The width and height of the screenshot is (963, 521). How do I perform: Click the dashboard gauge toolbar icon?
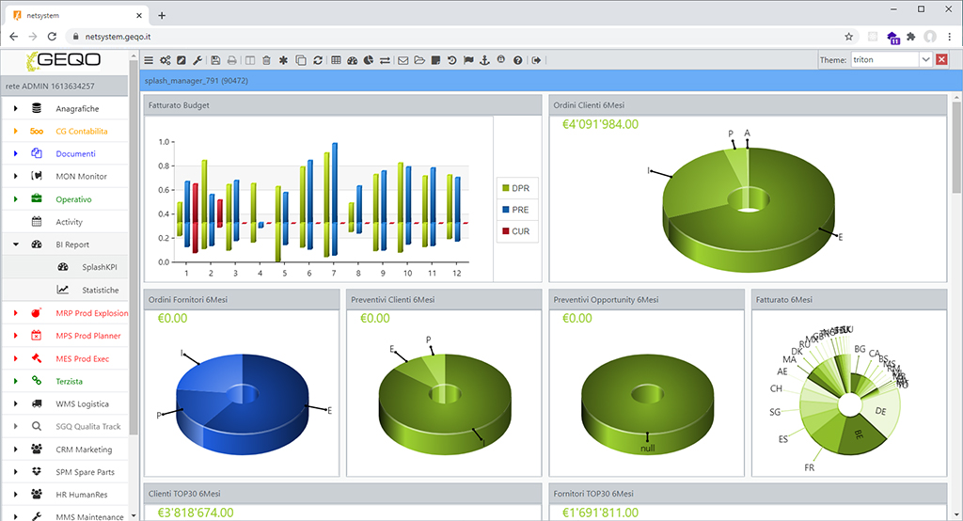click(352, 60)
